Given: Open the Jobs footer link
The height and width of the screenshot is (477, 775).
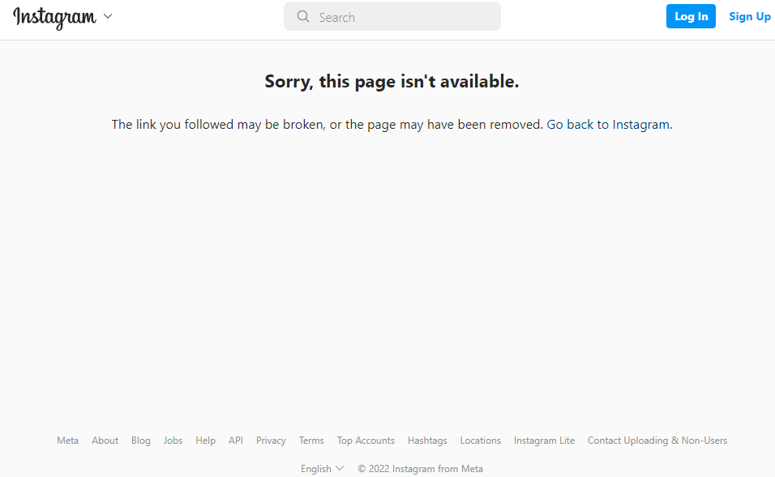Looking at the screenshot, I should [173, 441].
